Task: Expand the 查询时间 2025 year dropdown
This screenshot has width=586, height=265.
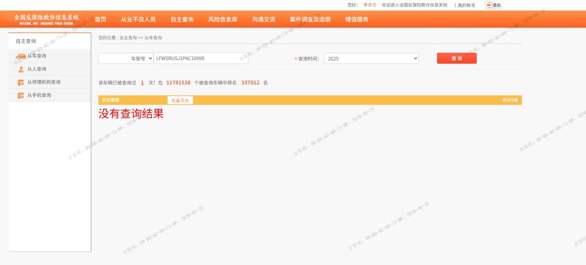Action: coord(372,59)
